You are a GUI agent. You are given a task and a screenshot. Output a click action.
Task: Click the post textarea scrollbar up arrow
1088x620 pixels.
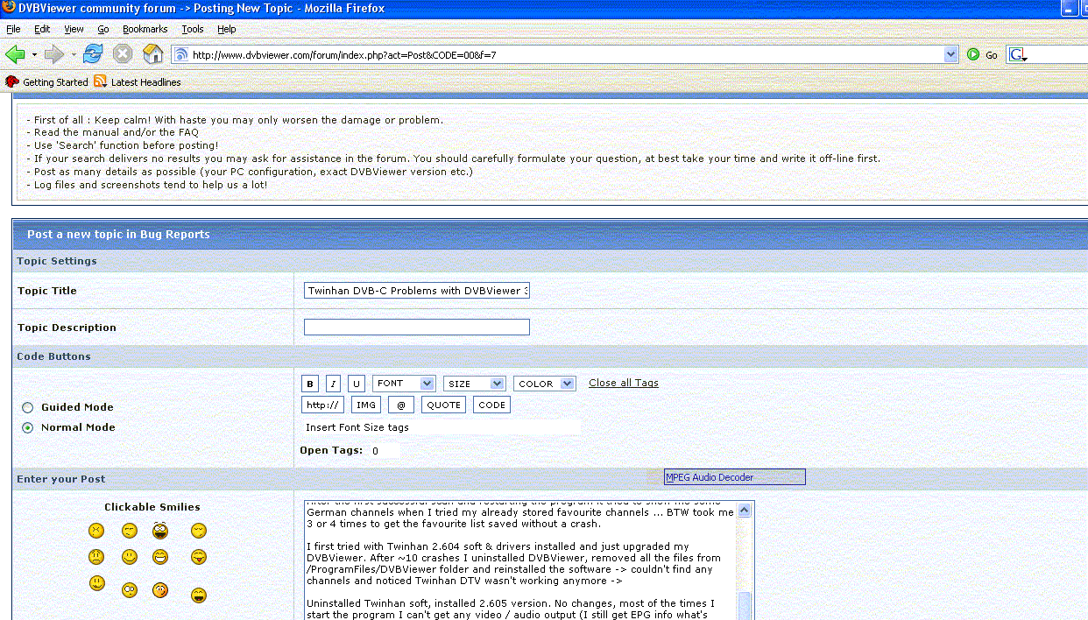(x=745, y=510)
